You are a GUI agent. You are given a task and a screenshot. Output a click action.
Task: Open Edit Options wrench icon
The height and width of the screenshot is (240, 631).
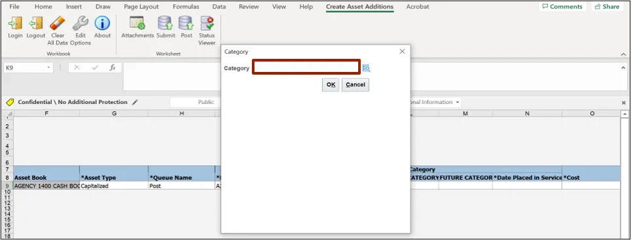pyautogui.click(x=81, y=24)
